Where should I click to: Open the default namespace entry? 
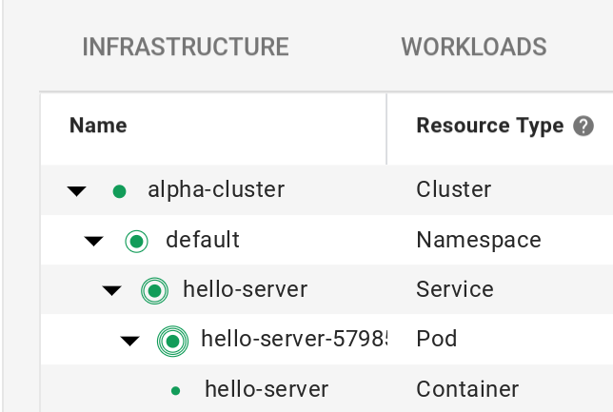tap(202, 240)
